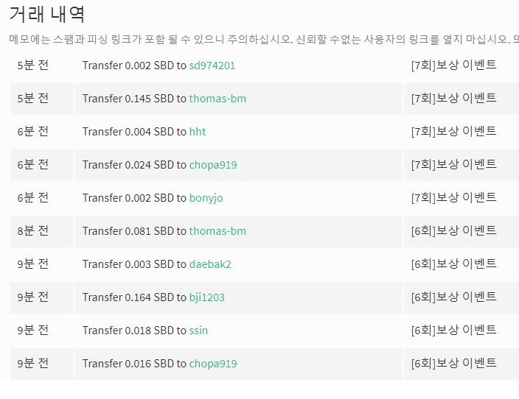Screen dimensions: 519x399
Task: Click the ssin username link
Action: [198, 330]
